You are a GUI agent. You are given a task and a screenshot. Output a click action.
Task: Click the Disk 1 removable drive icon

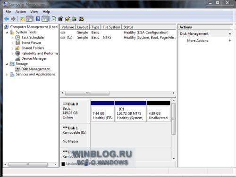(65, 128)
